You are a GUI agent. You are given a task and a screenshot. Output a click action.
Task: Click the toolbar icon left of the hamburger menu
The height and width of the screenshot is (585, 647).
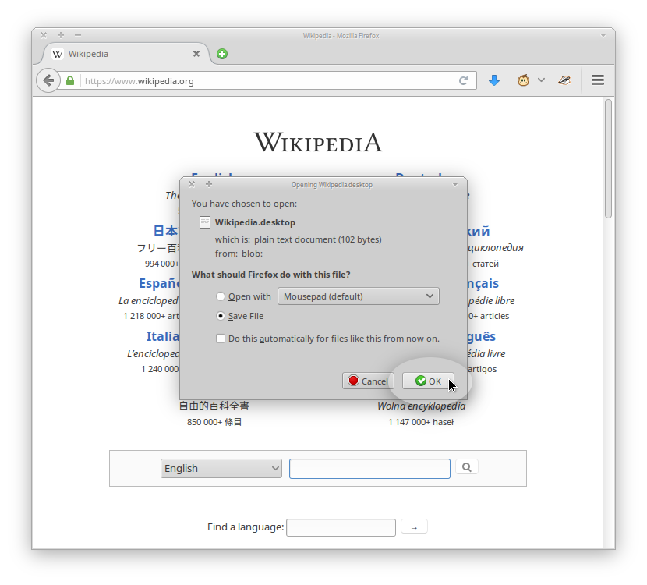click(x=564, y=80)
